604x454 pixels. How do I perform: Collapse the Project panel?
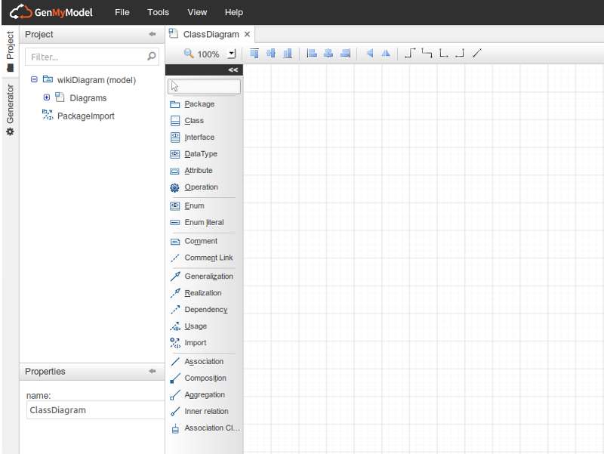[152, 34]
